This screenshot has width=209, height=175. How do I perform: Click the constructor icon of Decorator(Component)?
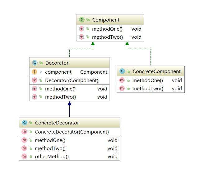point(35,80)
